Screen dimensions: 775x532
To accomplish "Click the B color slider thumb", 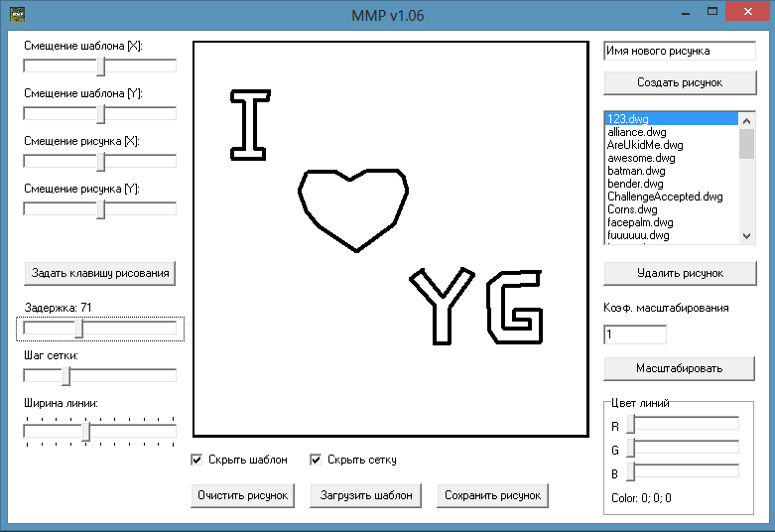I will tap(631, 471).
